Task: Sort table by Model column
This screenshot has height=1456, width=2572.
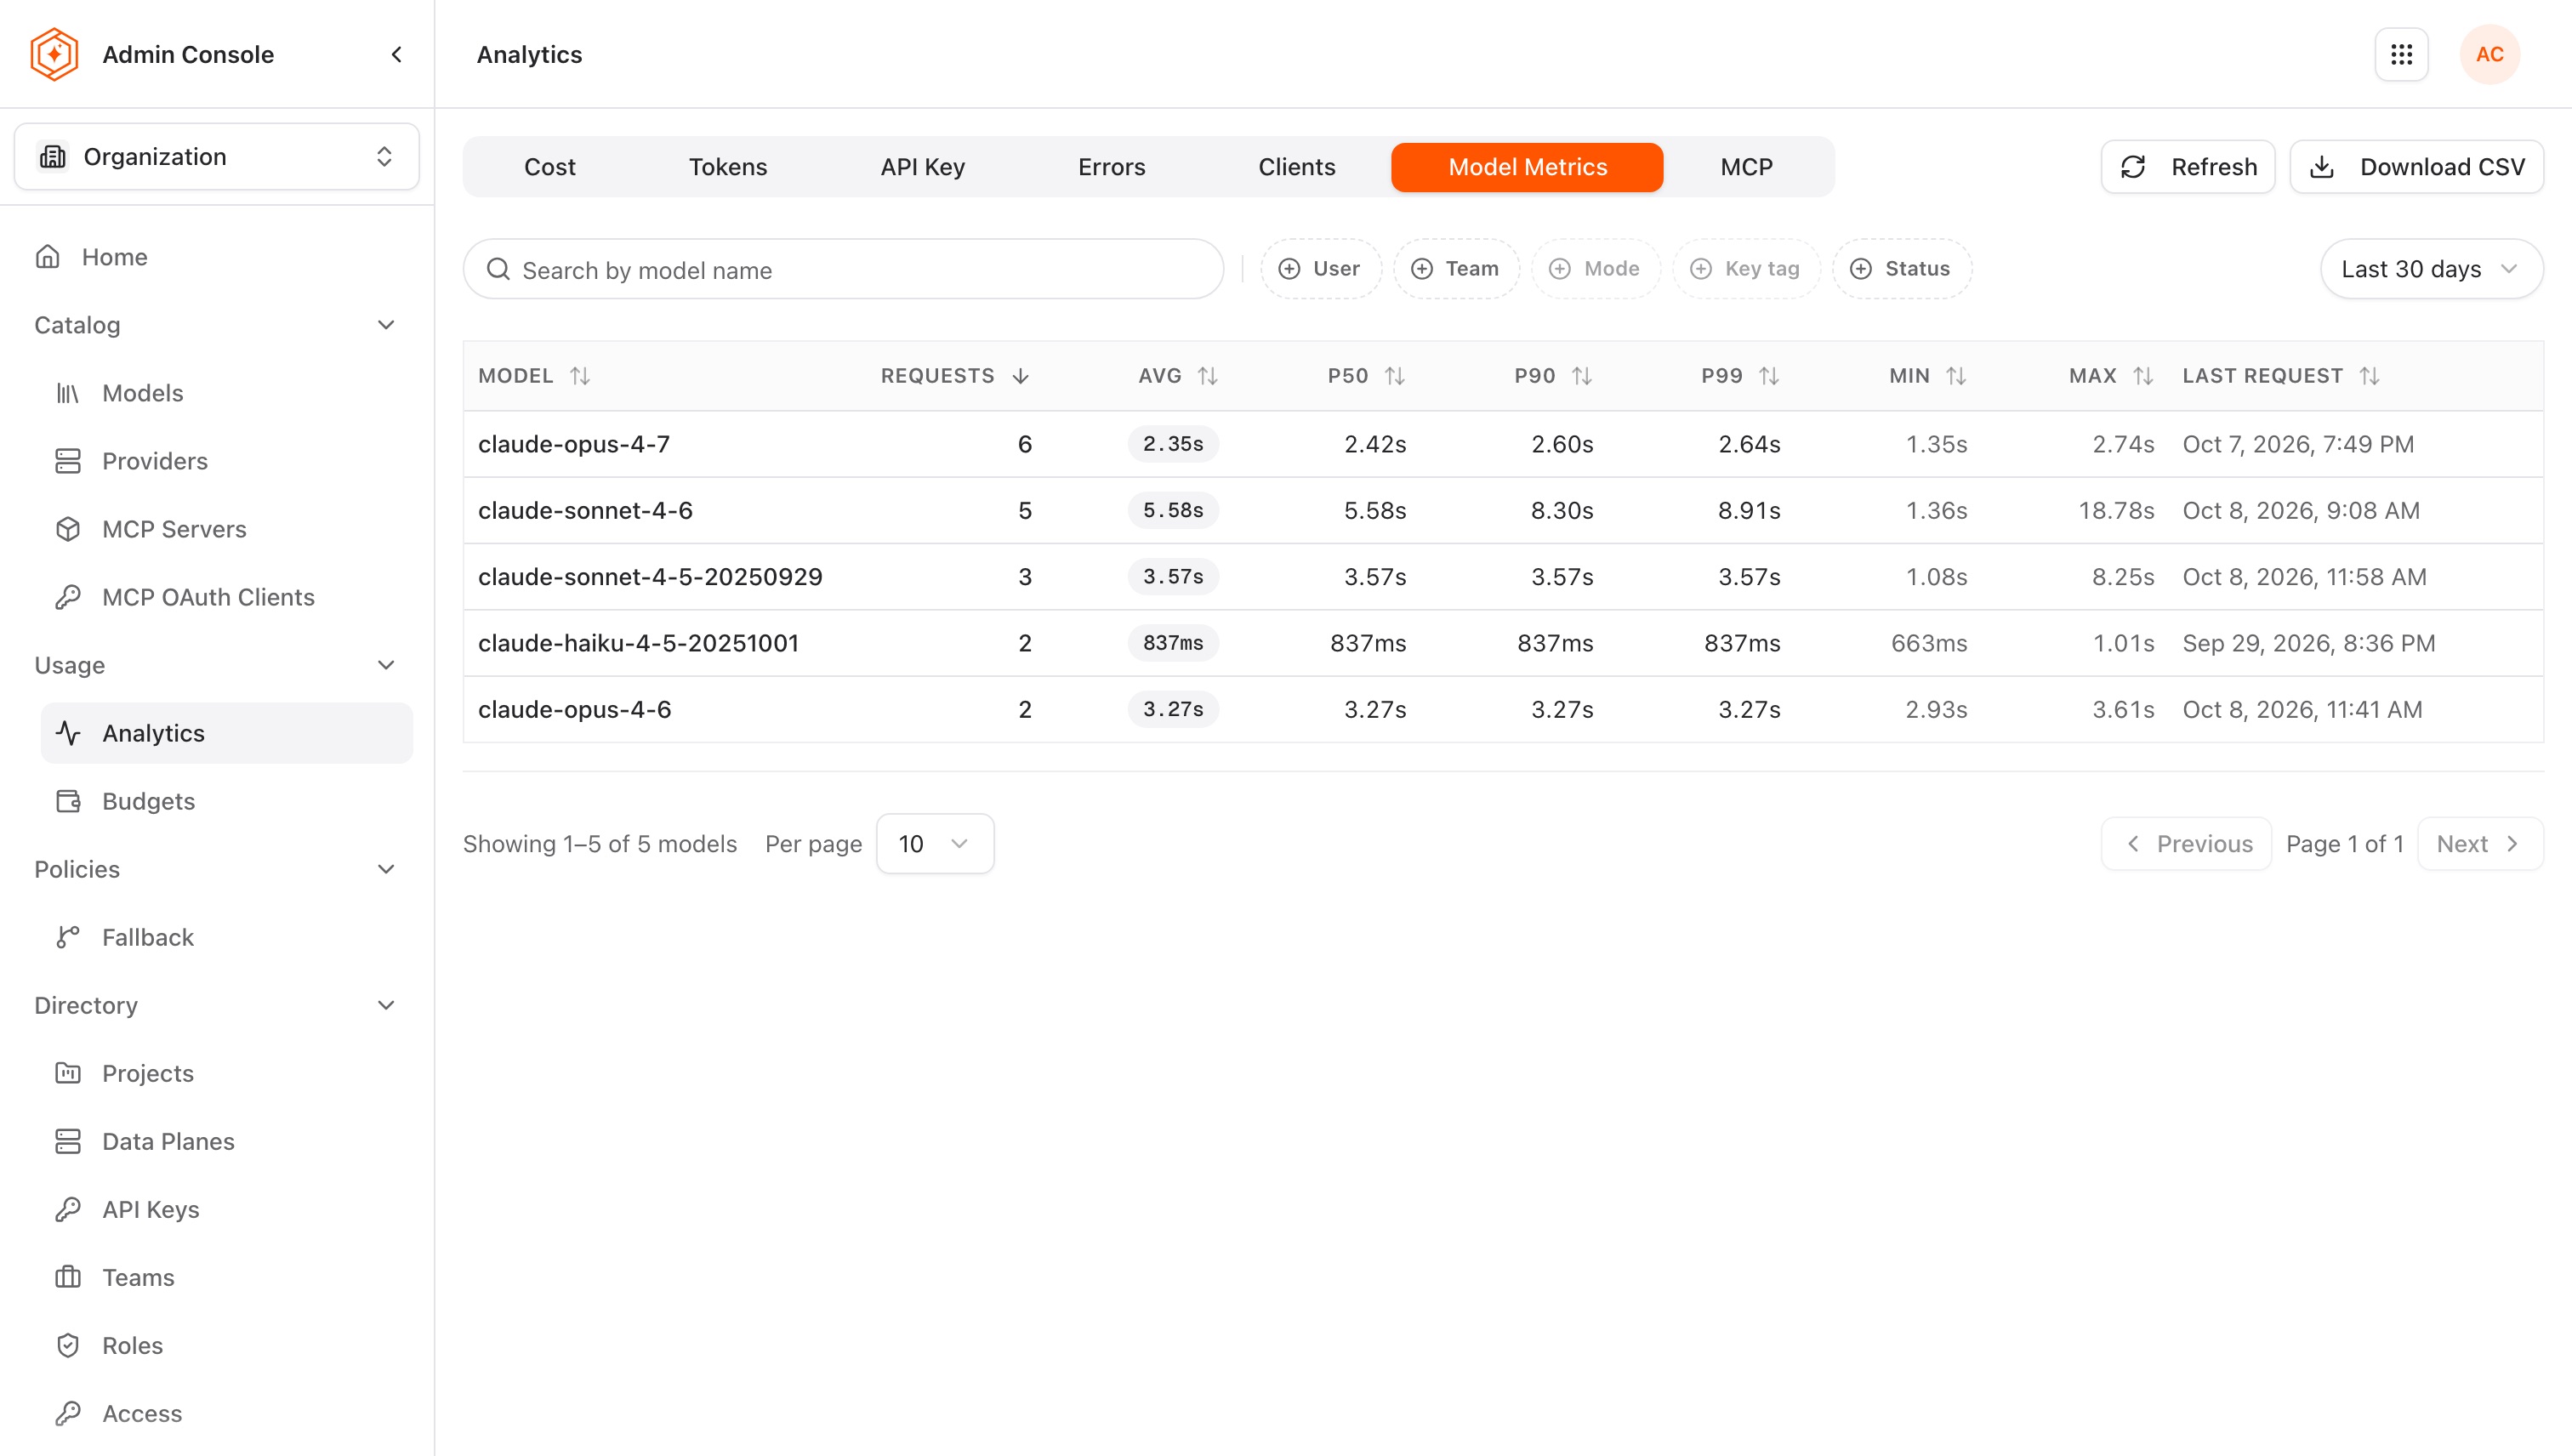Action: 580,376
